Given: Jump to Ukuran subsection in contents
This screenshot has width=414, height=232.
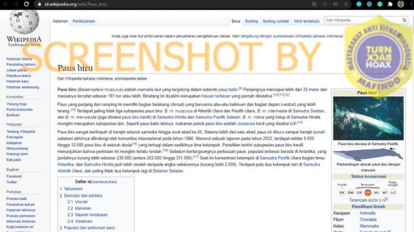Looking at the screenshot, I should 81,202.
